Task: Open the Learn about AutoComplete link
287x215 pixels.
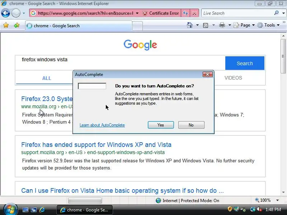Action: click(102, 125)
